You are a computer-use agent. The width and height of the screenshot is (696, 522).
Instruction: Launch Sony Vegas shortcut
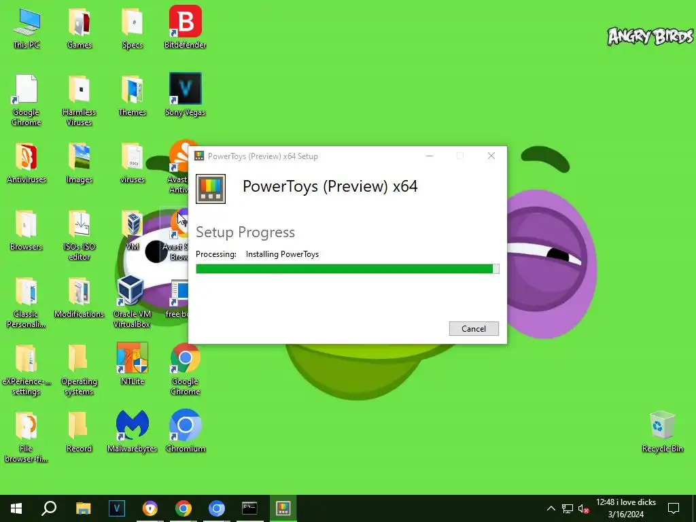pyautogui.click(x=185, y=95)
